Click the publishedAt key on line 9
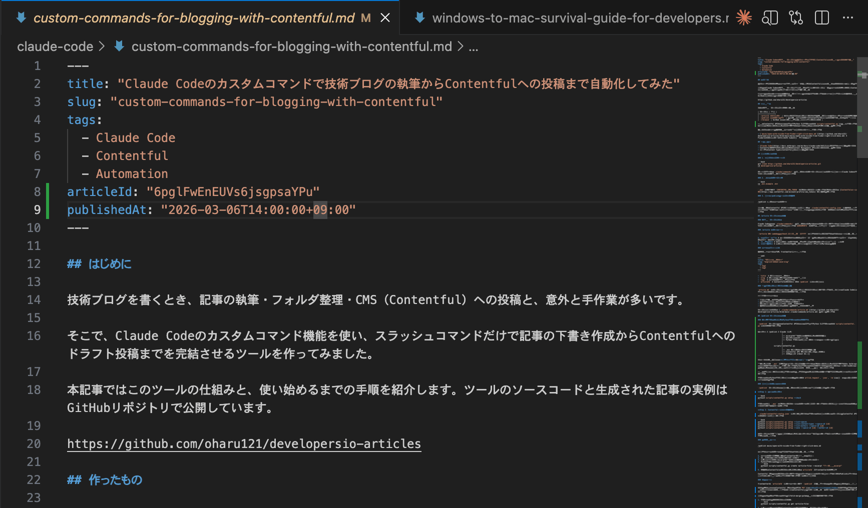The width and height of the screenshot is (868, 508). 107,210
